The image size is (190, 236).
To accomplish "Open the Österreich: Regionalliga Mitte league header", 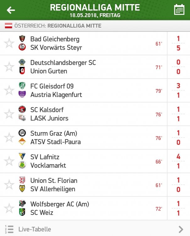I will 95,26.
